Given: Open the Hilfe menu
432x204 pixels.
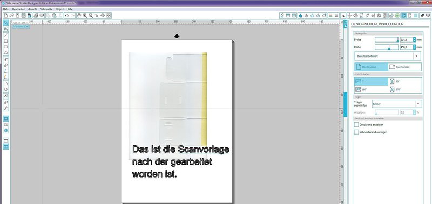Looking at the screenshot, I should point(70,9).
